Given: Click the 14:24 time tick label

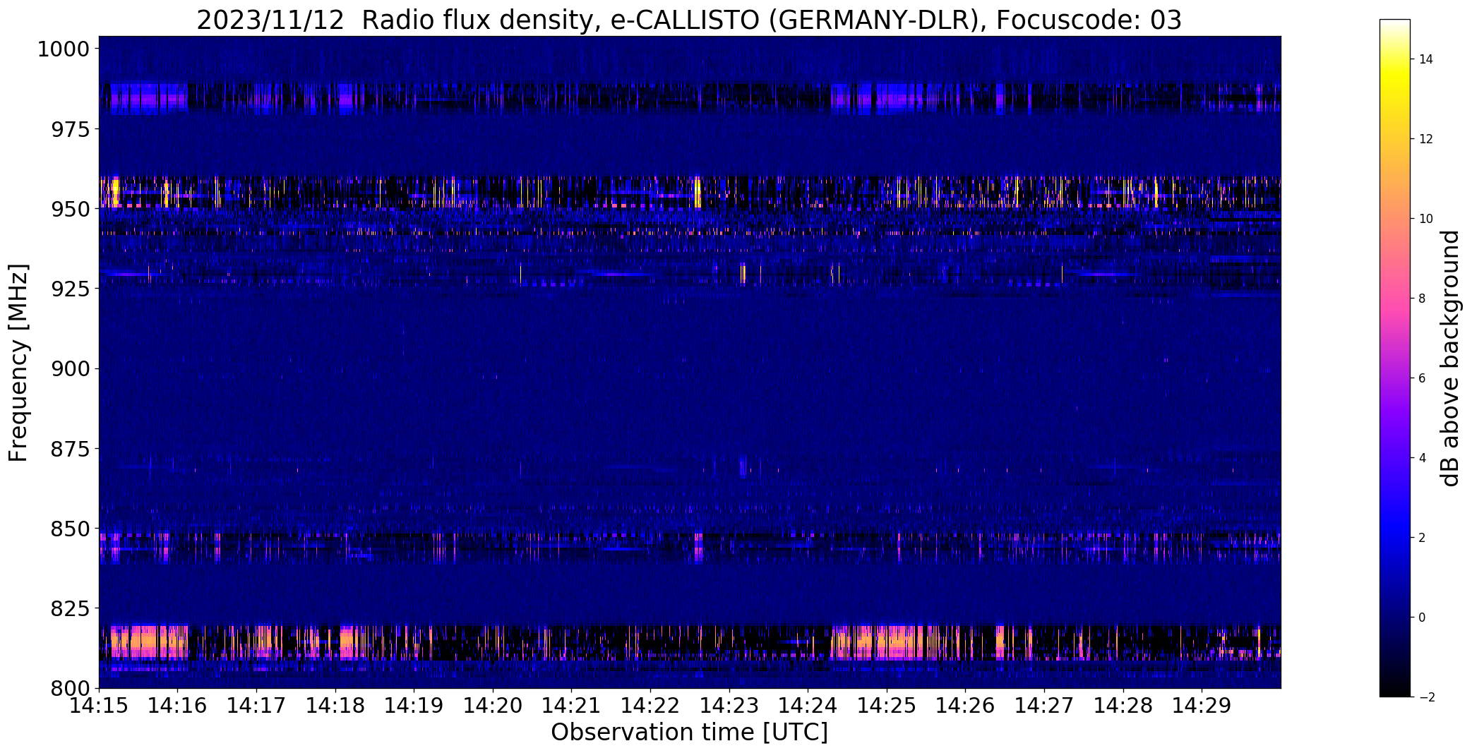Looking at the screenshot, I should (x=808, y=706).
